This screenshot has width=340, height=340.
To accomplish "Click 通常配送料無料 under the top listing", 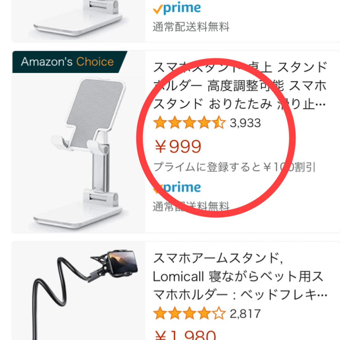I will (191, 27).
